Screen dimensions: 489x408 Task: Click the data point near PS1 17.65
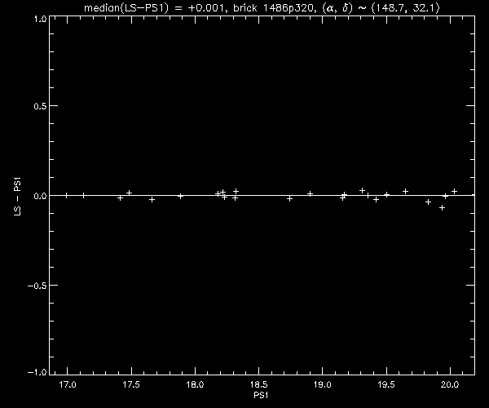(x=152, y=199)
